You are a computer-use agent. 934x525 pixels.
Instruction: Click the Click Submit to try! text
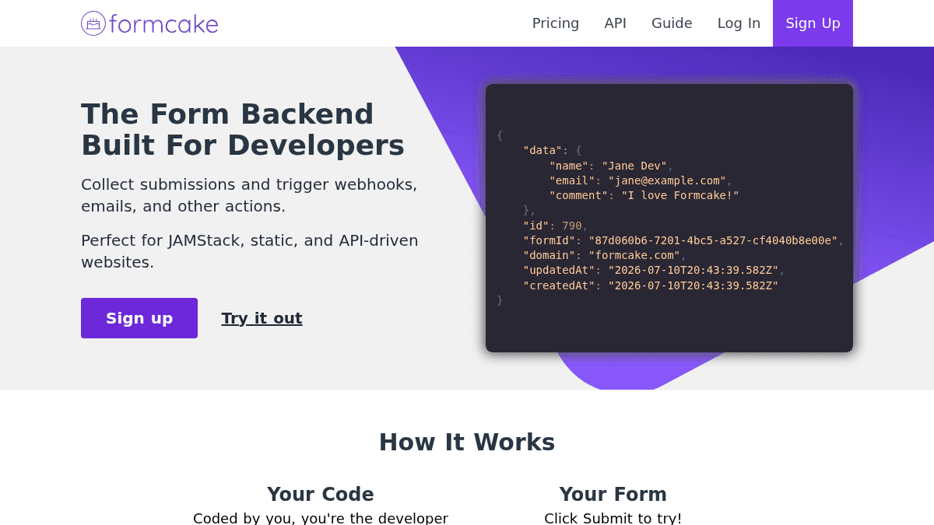click(613, 518)
